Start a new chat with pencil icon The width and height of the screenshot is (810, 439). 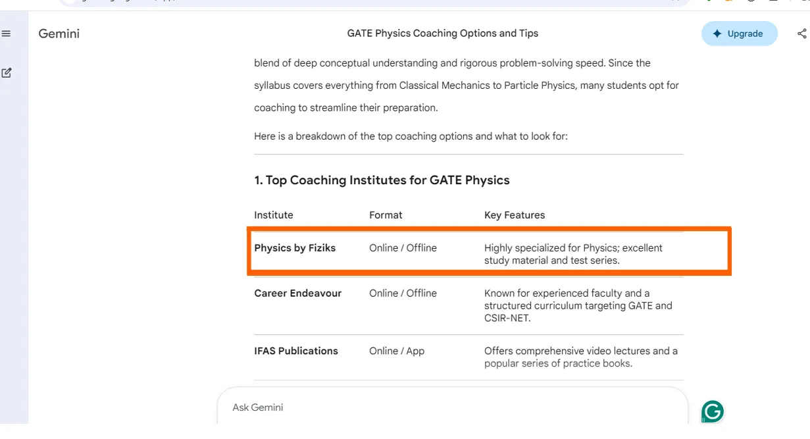coord(7,73)
